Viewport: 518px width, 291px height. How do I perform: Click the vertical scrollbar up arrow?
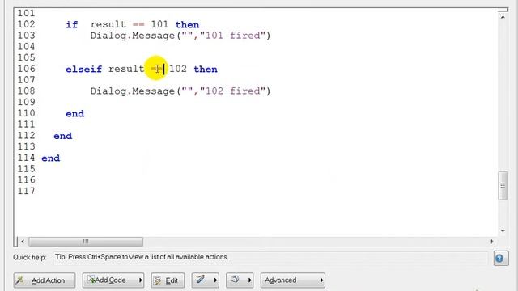coord(503,17)
